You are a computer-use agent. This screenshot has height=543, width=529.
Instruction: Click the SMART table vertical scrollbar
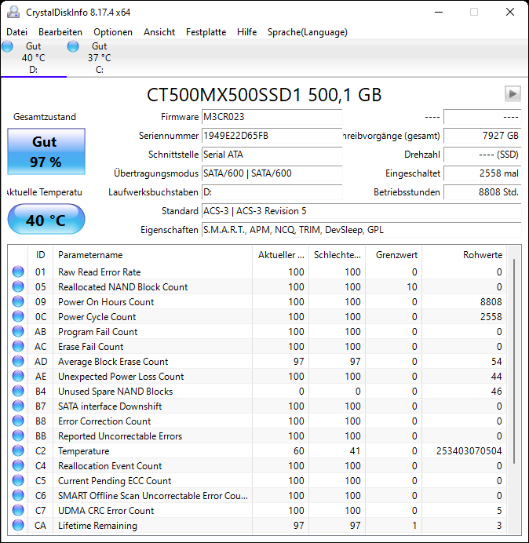tap(514, 362)
